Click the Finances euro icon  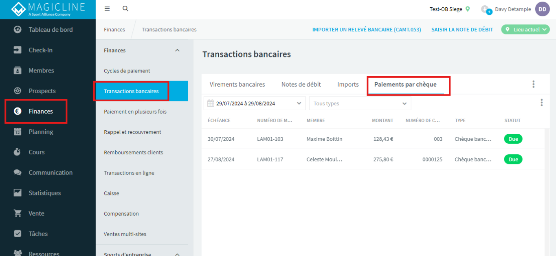[x=18, y=111]
